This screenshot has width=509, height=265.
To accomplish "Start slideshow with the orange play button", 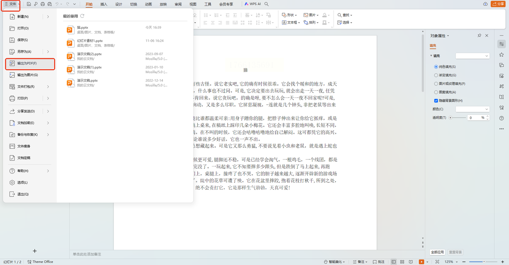I will (x=421, y=262).
